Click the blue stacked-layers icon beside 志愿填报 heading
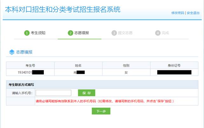Screen dimensions: 204x128 tap(12, 52)
